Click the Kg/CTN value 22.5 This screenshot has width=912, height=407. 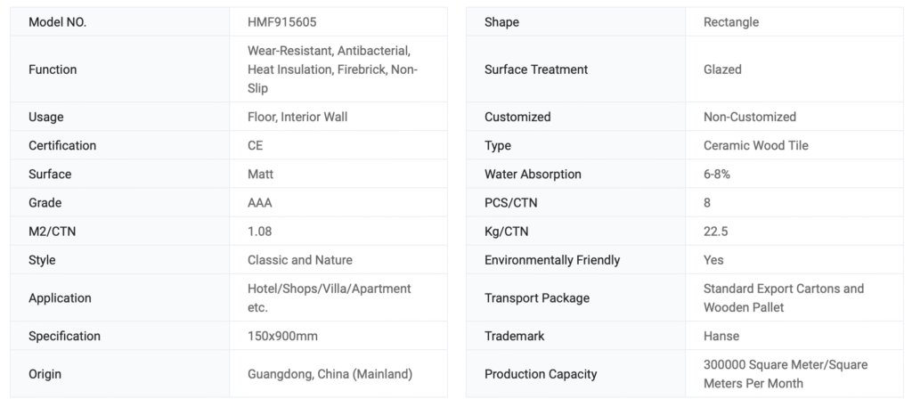pyautogui.click(x=716, y=232)
